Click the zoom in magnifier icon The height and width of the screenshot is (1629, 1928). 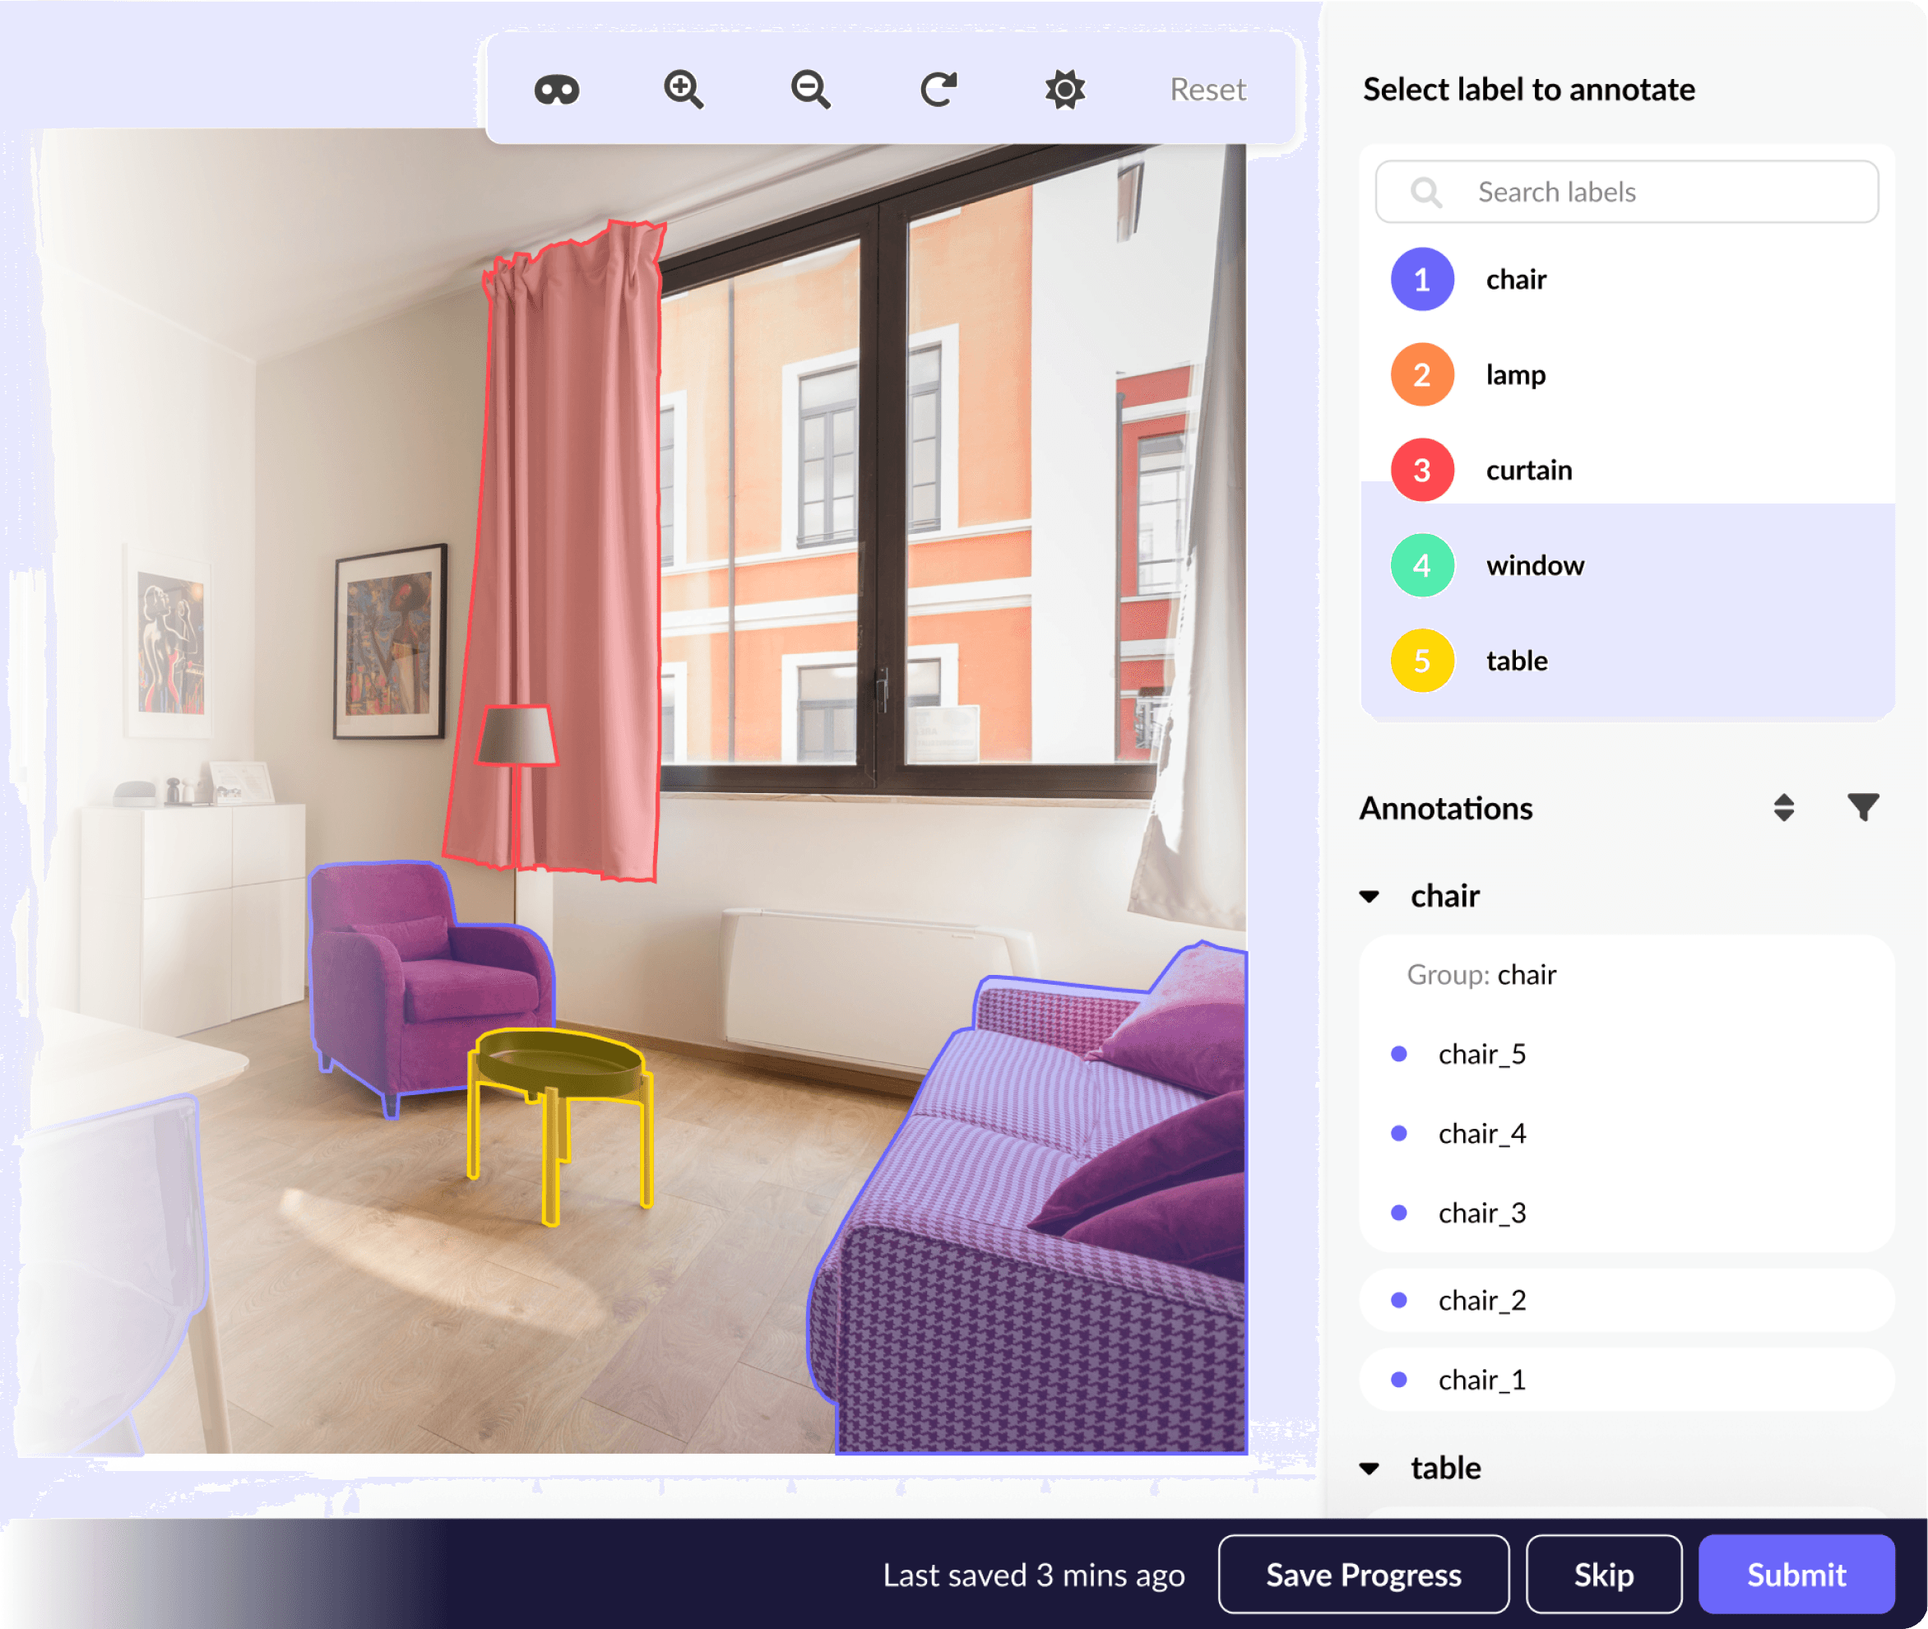[684, 90]
